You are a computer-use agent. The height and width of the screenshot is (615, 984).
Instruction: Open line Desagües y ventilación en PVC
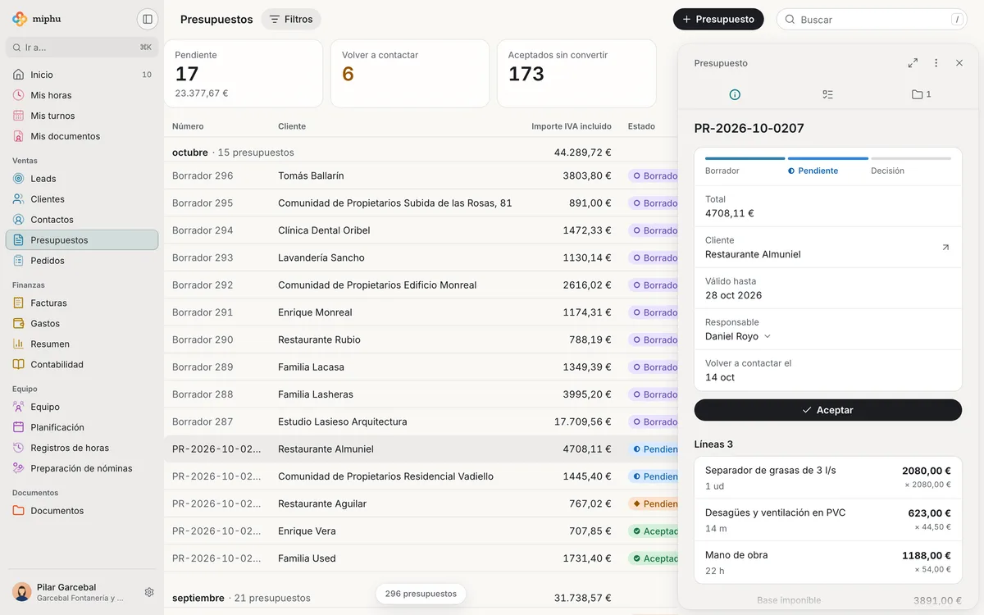pos(827,520)
